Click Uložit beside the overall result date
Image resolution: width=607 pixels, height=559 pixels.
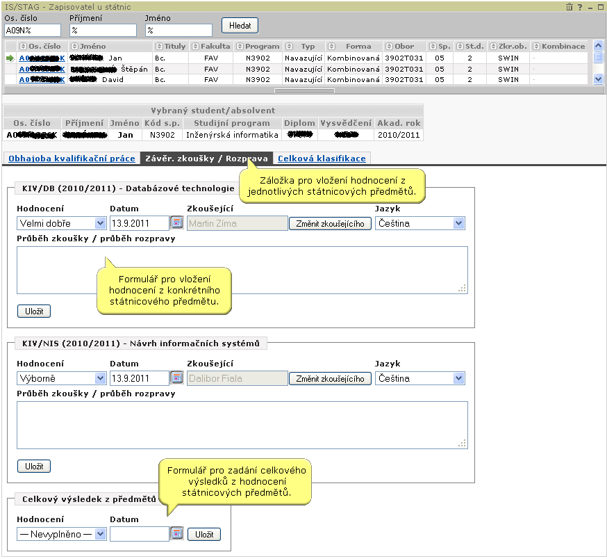pyautogui.click(x=204, y=535)
